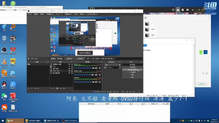Screen dimensions: 219x123
Task: Click the list icon in the Douyu toolbar
Action: 183,10
